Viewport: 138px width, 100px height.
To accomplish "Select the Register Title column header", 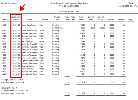I will (58, 18).
